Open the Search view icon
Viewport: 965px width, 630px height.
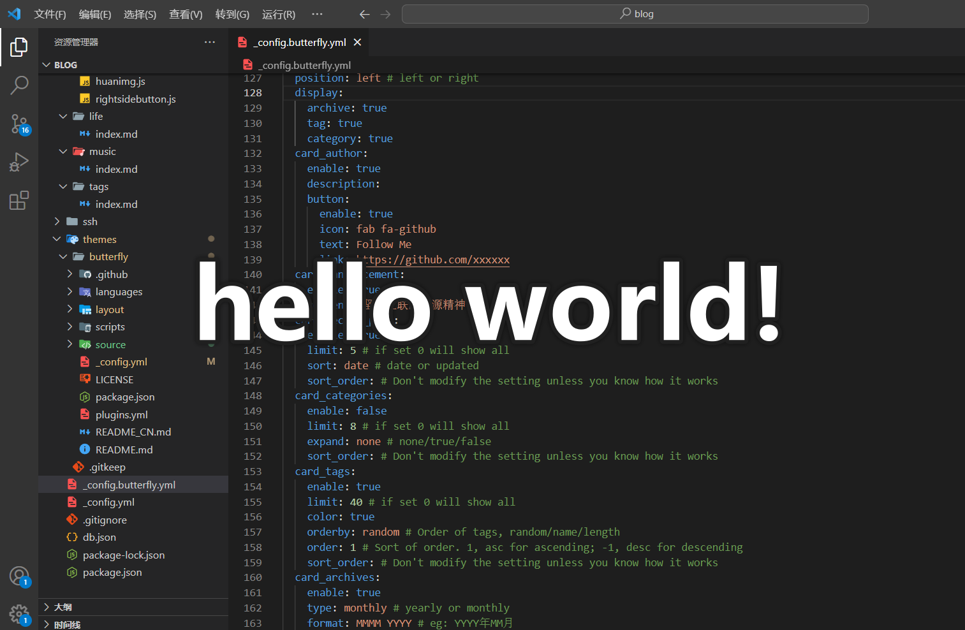pos(19,85)
